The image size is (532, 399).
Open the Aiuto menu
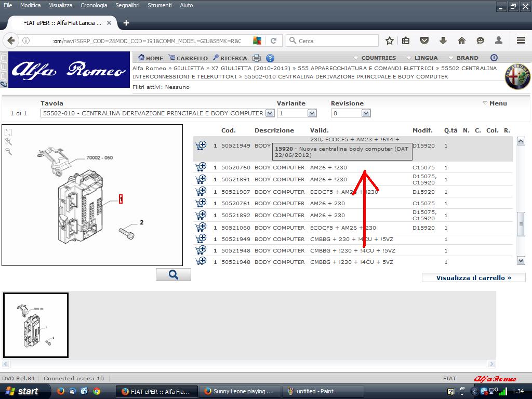[x=187, y=5]
